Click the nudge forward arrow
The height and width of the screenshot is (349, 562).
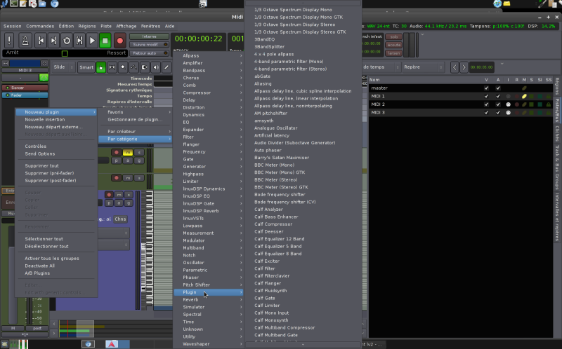click(464, 67)
